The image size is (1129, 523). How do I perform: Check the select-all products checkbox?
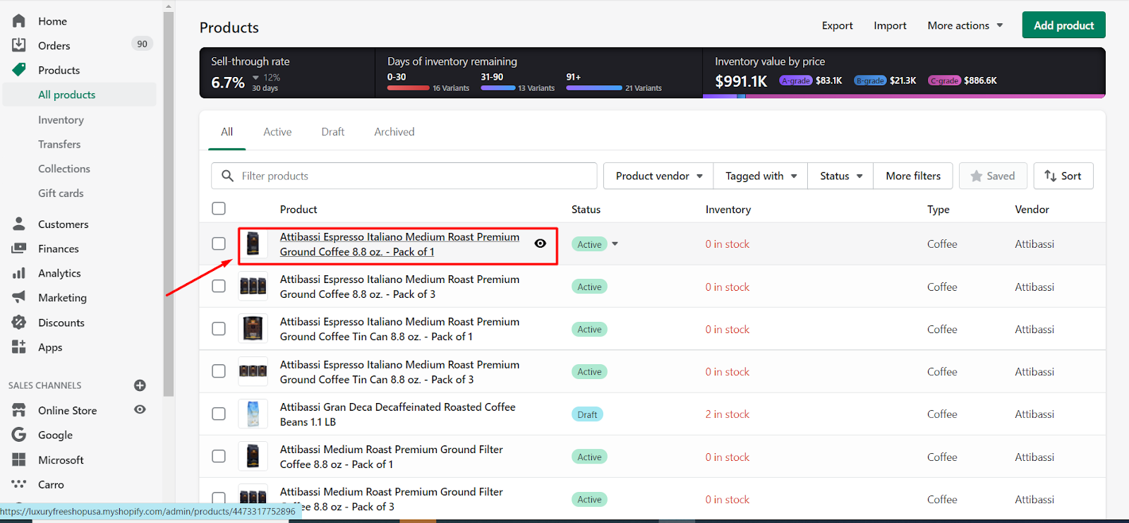[x=219, y=208]
